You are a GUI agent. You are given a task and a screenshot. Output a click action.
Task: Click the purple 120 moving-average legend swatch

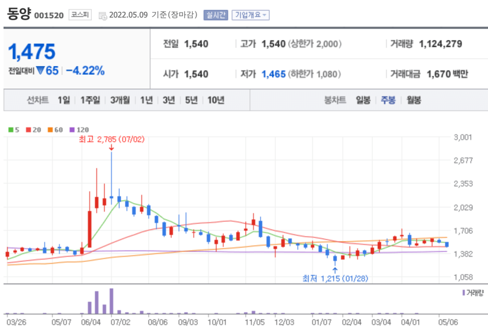click(72, 130)
